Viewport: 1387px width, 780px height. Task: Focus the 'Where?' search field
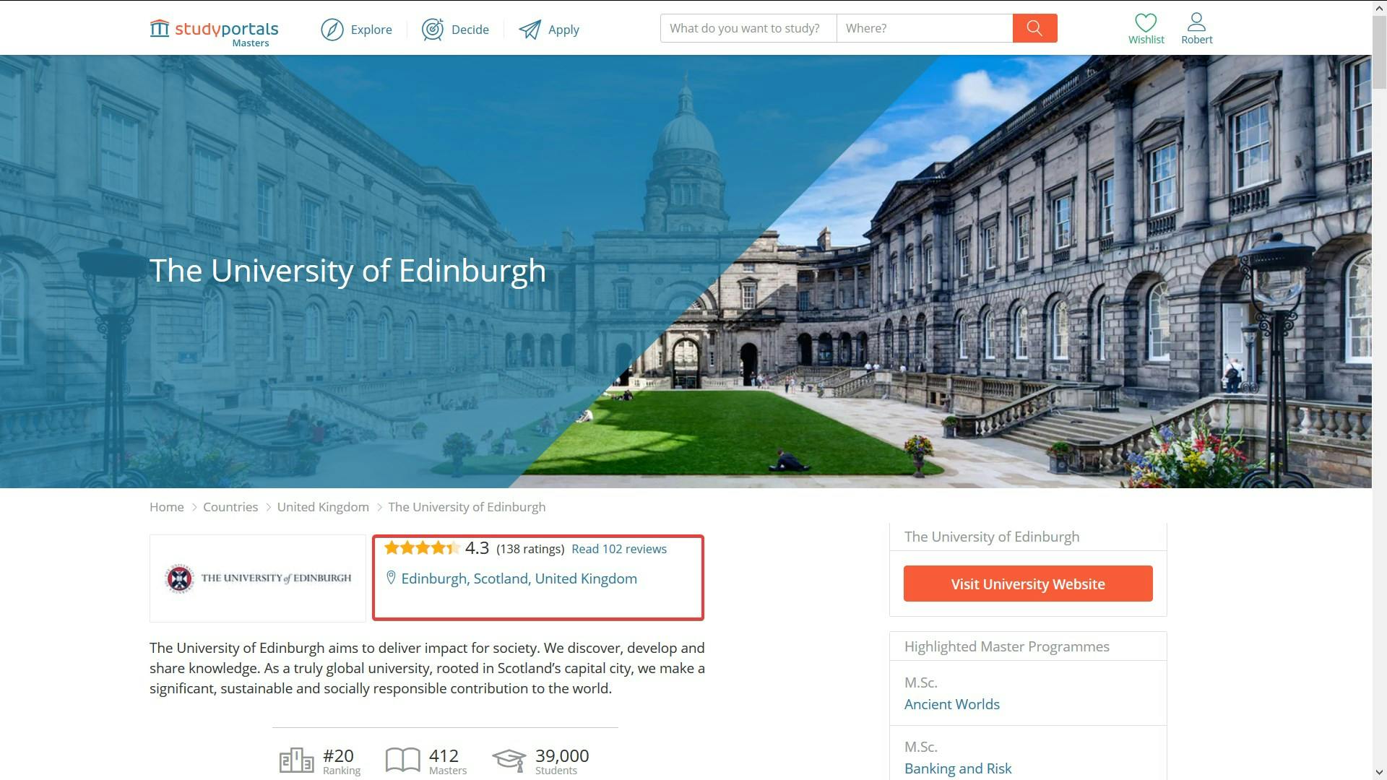[x=925, y=28]
